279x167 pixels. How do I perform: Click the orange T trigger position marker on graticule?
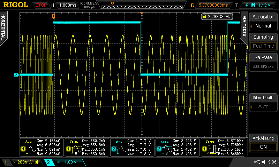pyautogui.click(x=53, y=16)
